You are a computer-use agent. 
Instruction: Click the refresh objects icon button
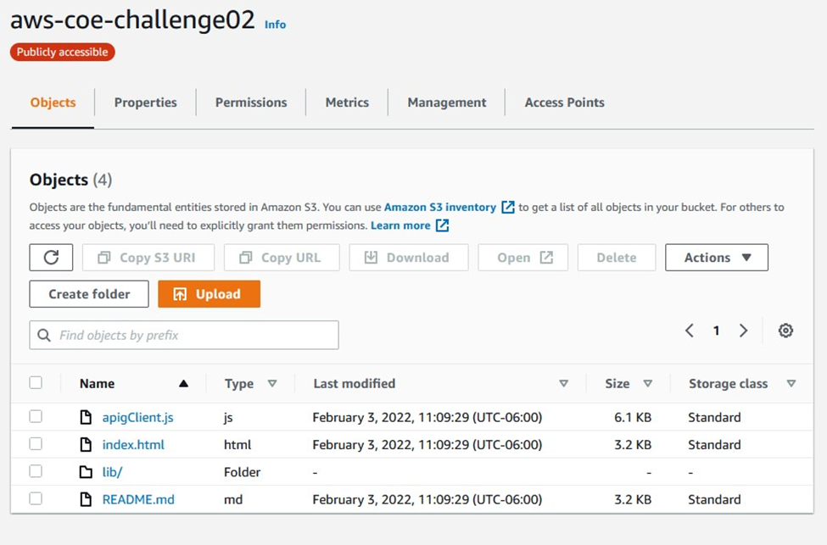[51, 257]
